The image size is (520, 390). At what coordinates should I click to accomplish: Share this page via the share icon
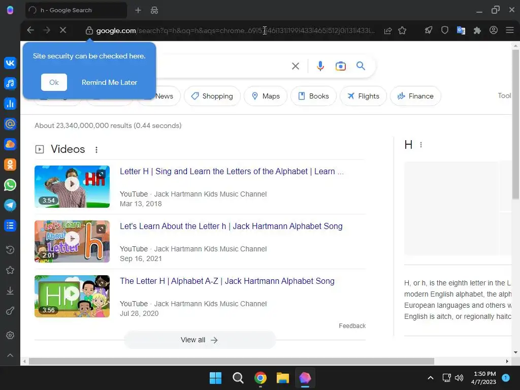click(x=387, y=30)
